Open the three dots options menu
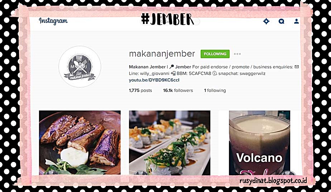This screenshot has width=331, height=192. click(237, 54)
